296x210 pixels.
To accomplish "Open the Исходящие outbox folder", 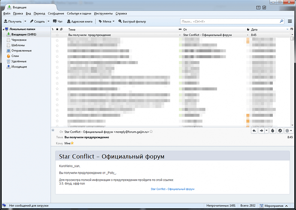I will pyautogui.click(x=19, y=67).
